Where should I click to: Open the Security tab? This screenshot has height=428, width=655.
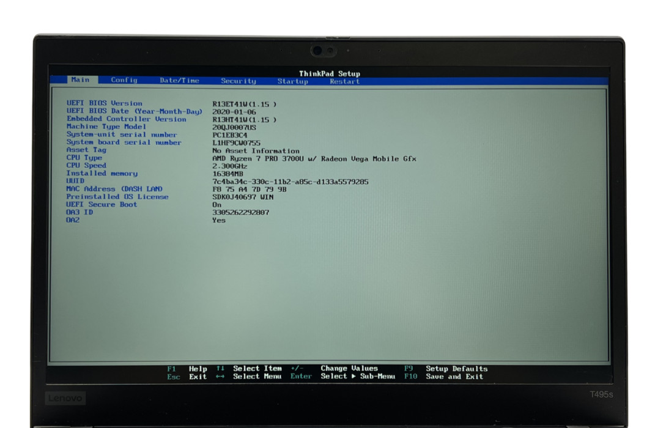(x=239, y=81)
